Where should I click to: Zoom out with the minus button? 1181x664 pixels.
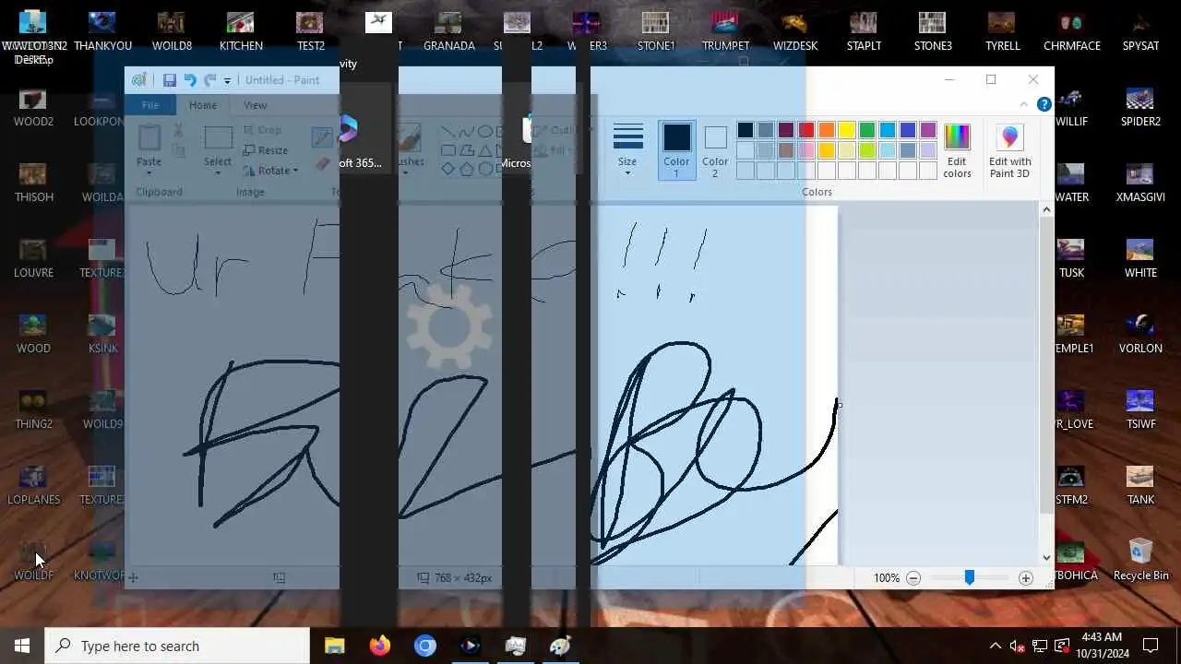pyautogui.click(x=913, y=578)
